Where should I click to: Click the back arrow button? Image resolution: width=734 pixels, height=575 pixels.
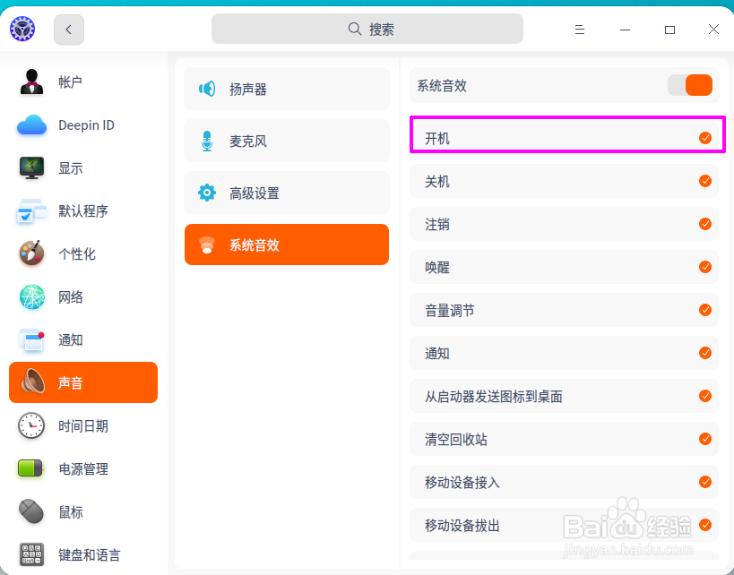(x=68, y=29)
